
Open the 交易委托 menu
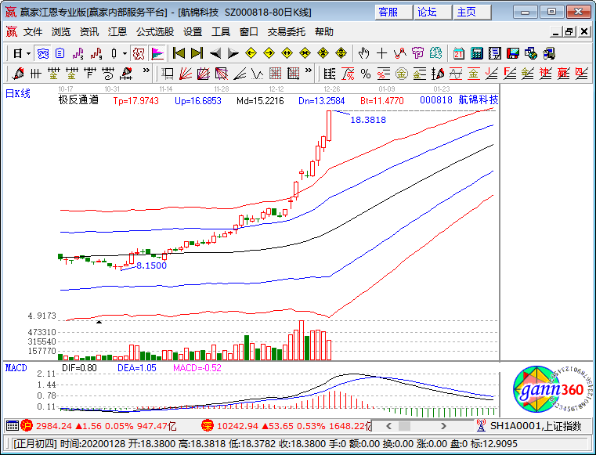click(286, 32)
